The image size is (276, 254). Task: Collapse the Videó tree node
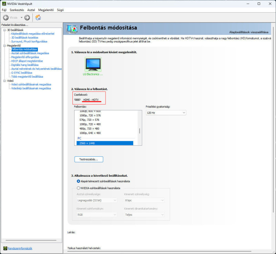coord(4,81)
